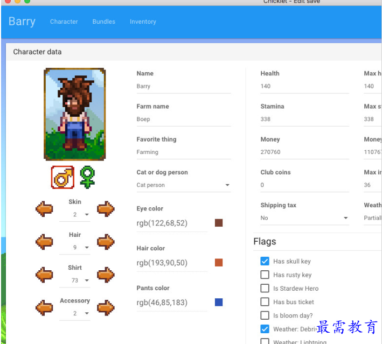The image size is (382, 344).
Task: Switch to the Character tab
Action: pyautogui.click(x=64, y=22)
